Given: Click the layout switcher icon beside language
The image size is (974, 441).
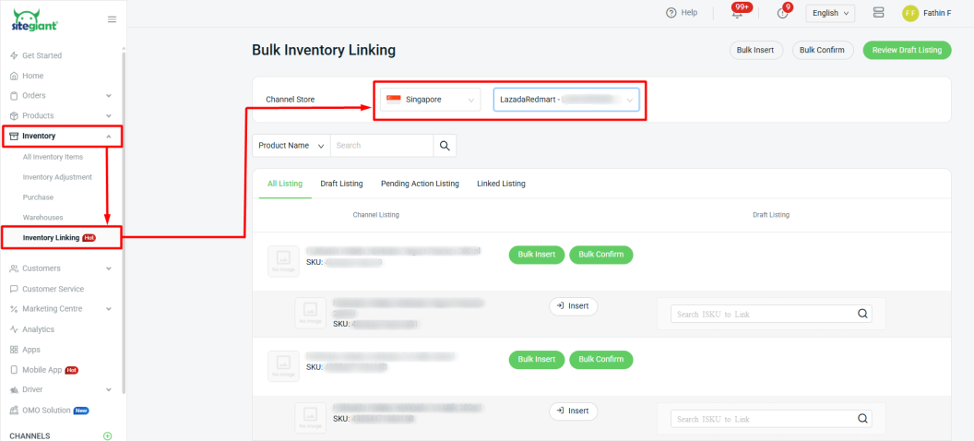Looking at the screenshot, I should [x=878, y=13].
